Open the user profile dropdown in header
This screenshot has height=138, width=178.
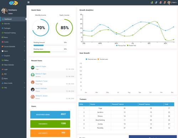[172, 3]
